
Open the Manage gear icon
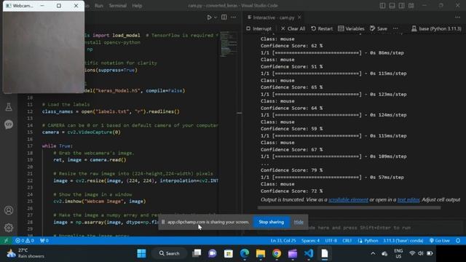coord(9,228)
